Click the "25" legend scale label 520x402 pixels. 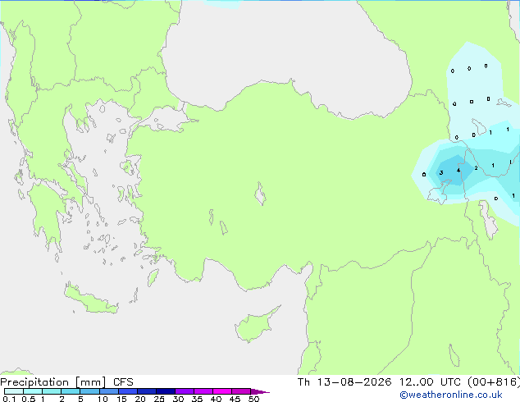[x=159, y=399]
